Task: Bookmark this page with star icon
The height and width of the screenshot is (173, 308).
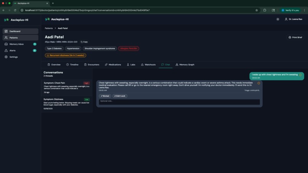Action: pos(256,10)
